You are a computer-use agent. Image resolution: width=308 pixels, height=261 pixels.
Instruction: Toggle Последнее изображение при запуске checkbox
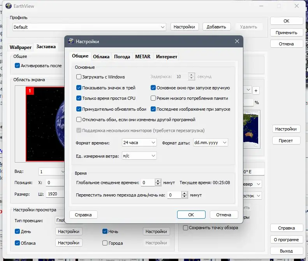tap(153, 109)
